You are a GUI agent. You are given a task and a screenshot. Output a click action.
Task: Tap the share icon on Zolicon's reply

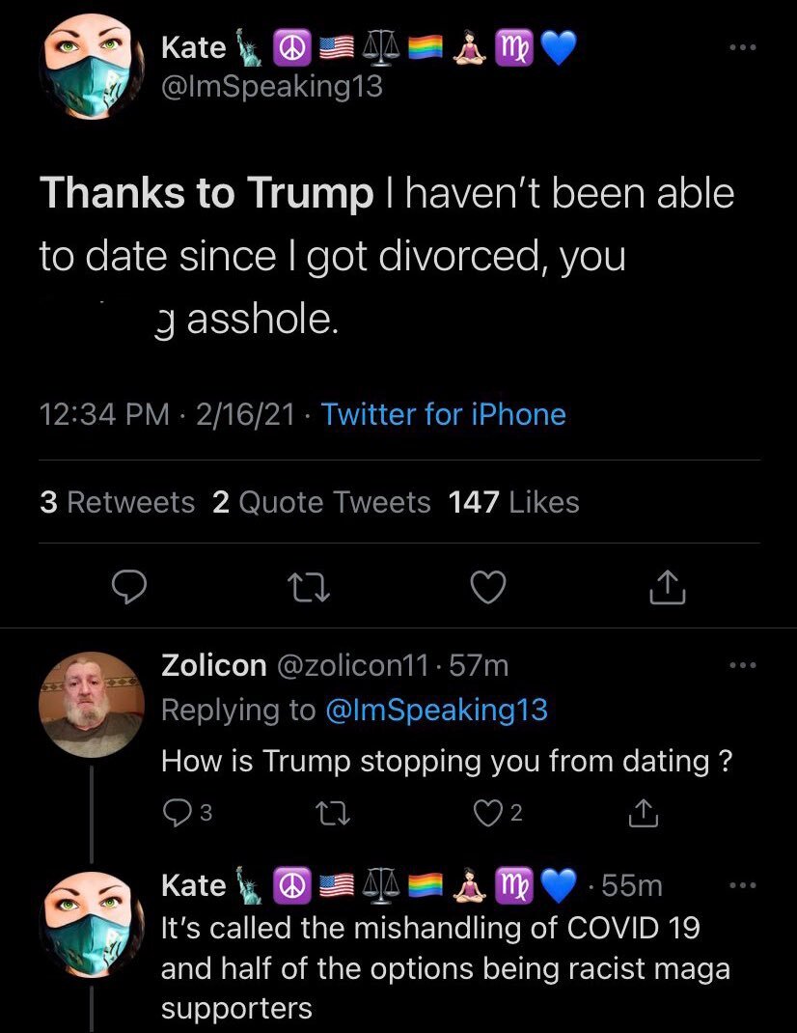coord(643,812)
